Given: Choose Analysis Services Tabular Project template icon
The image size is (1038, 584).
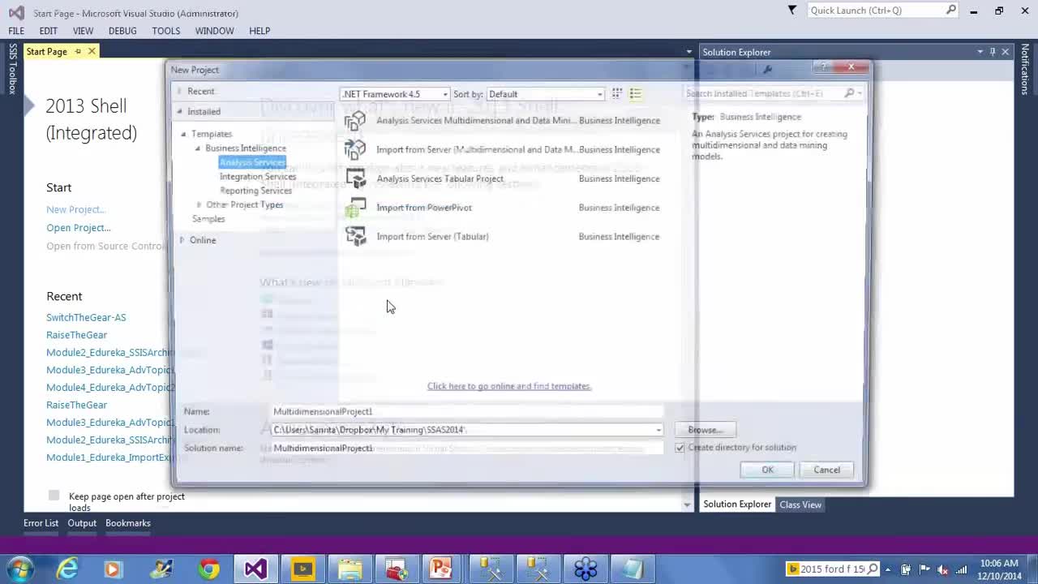Looking at the screenshot, I should [355, 178].
